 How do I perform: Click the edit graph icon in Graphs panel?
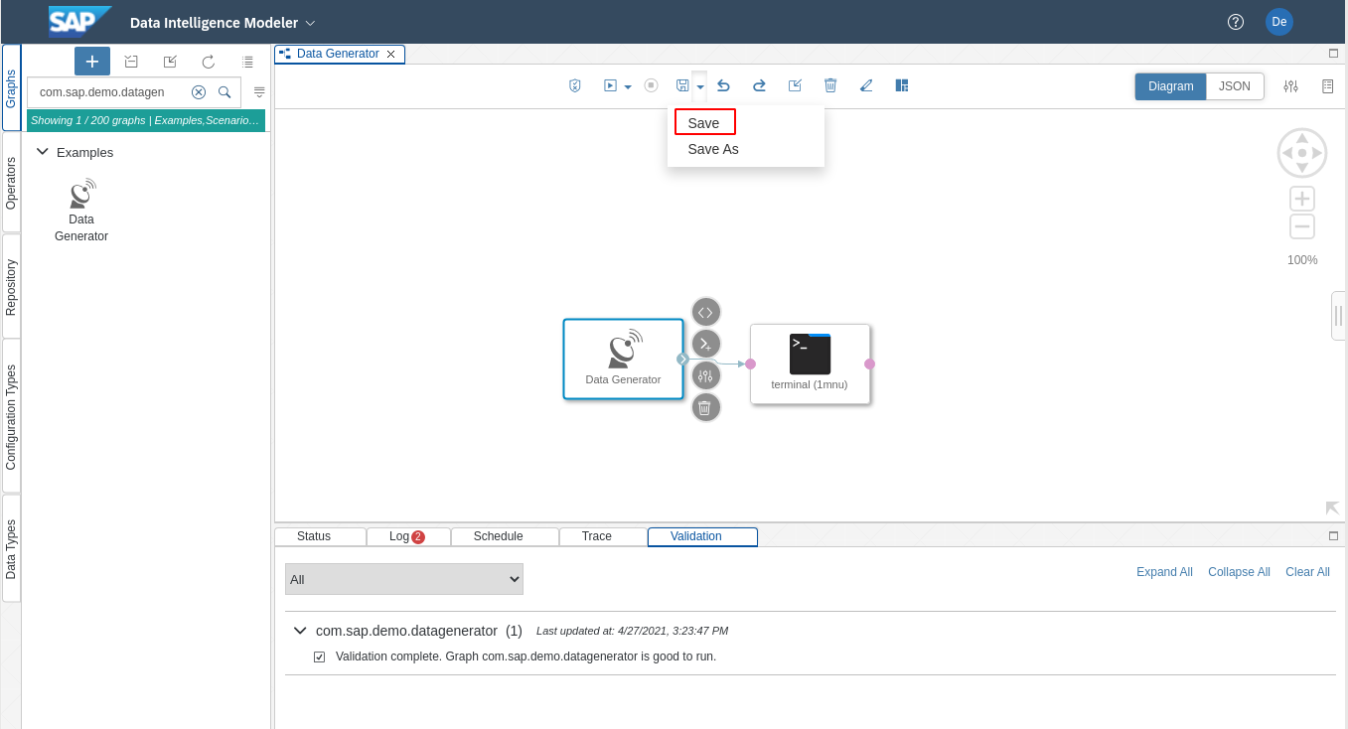(170, 62)
